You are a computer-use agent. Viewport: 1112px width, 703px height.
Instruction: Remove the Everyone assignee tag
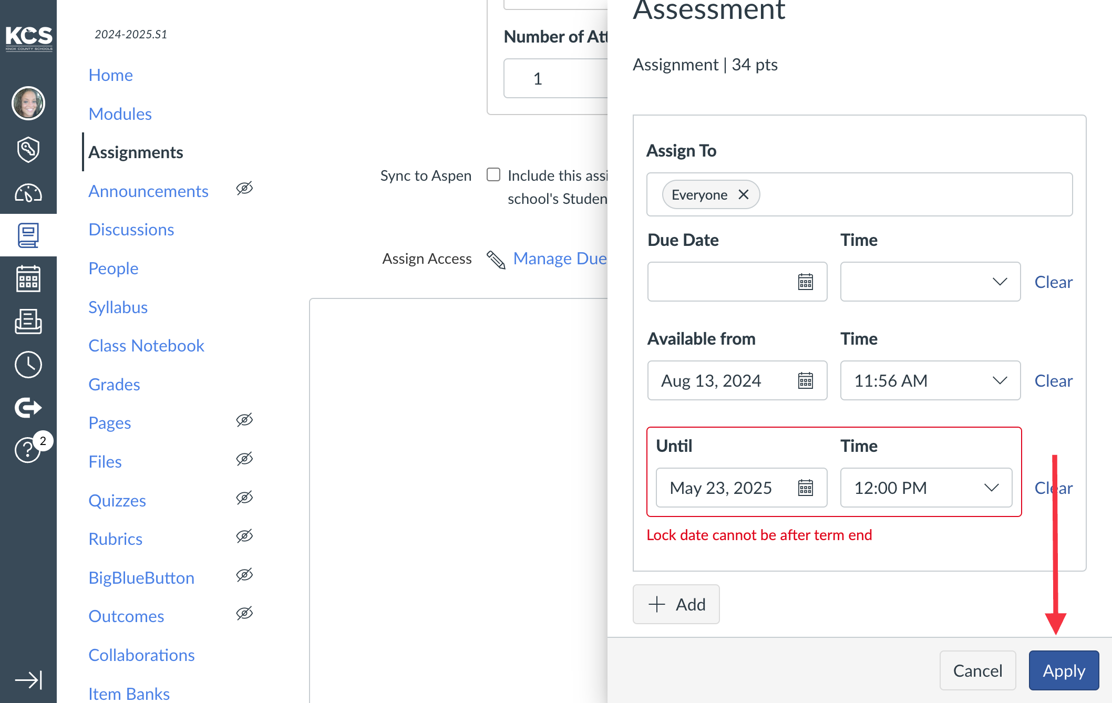coord(743,194)
